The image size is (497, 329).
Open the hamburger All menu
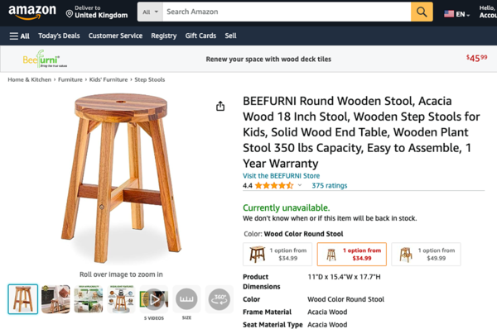click(x=20, y=36)
